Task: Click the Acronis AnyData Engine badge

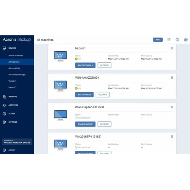Action: click(17, 142)
